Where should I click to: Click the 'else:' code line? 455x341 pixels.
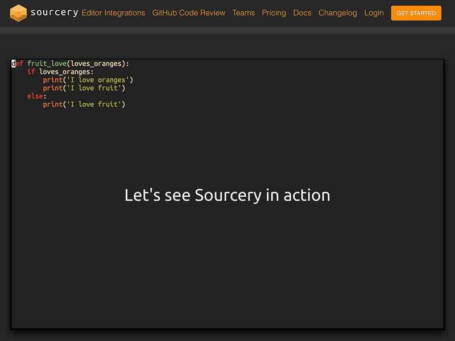[36, 96]
